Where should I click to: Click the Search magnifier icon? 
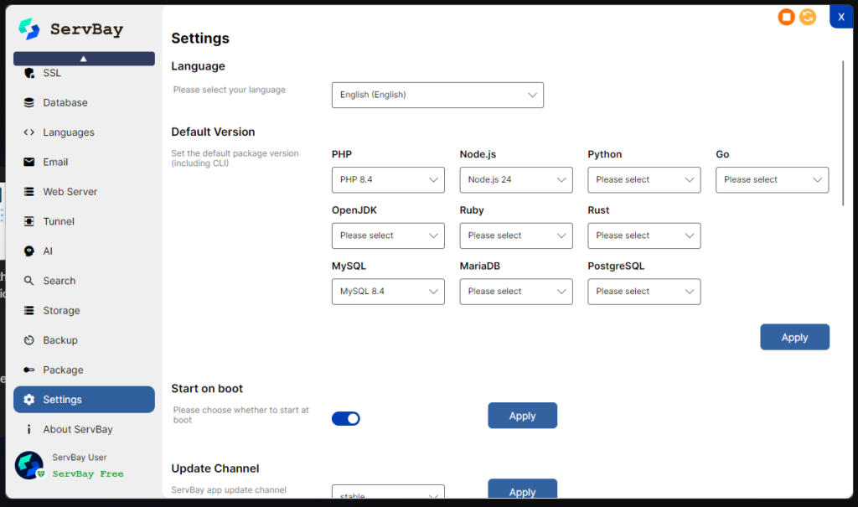(x=29, y=281)
